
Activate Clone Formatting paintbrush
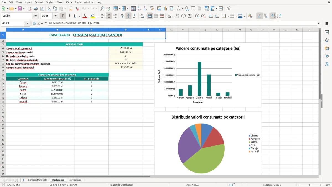click(x=71, y=9)
